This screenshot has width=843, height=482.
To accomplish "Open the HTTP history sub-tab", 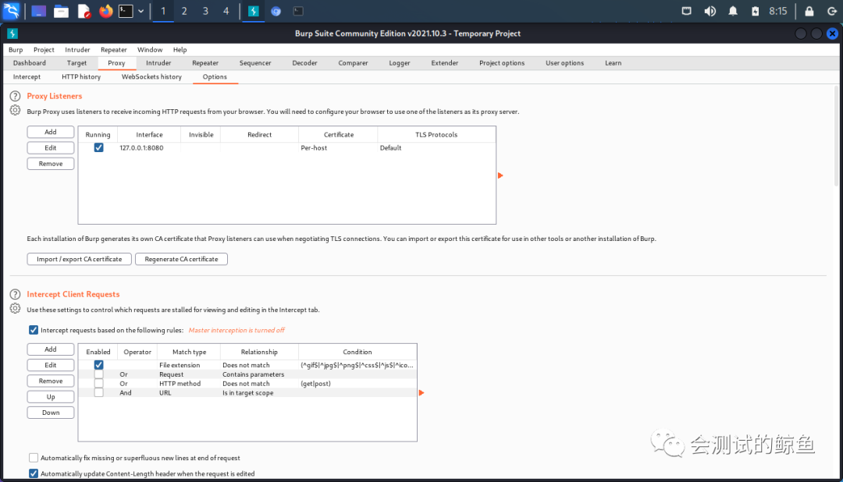I will (81, 77).
